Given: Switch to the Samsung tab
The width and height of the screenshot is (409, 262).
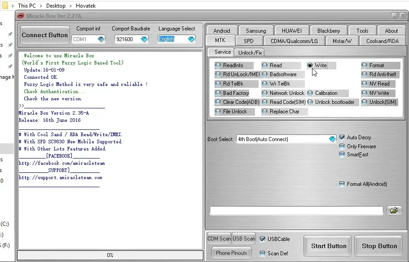Looking at the screenshot, I should [256, 31].
